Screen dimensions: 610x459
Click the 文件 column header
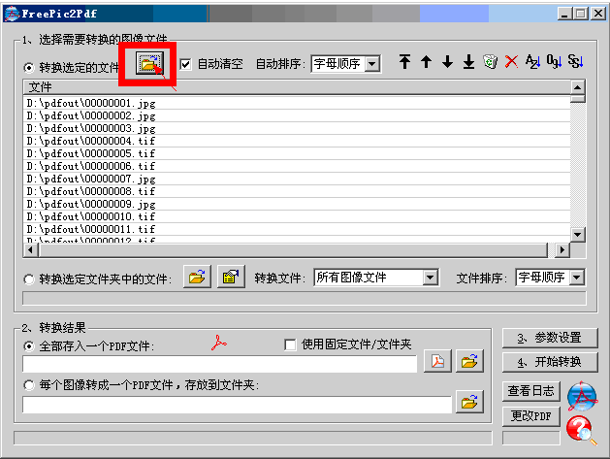point(297,86)
